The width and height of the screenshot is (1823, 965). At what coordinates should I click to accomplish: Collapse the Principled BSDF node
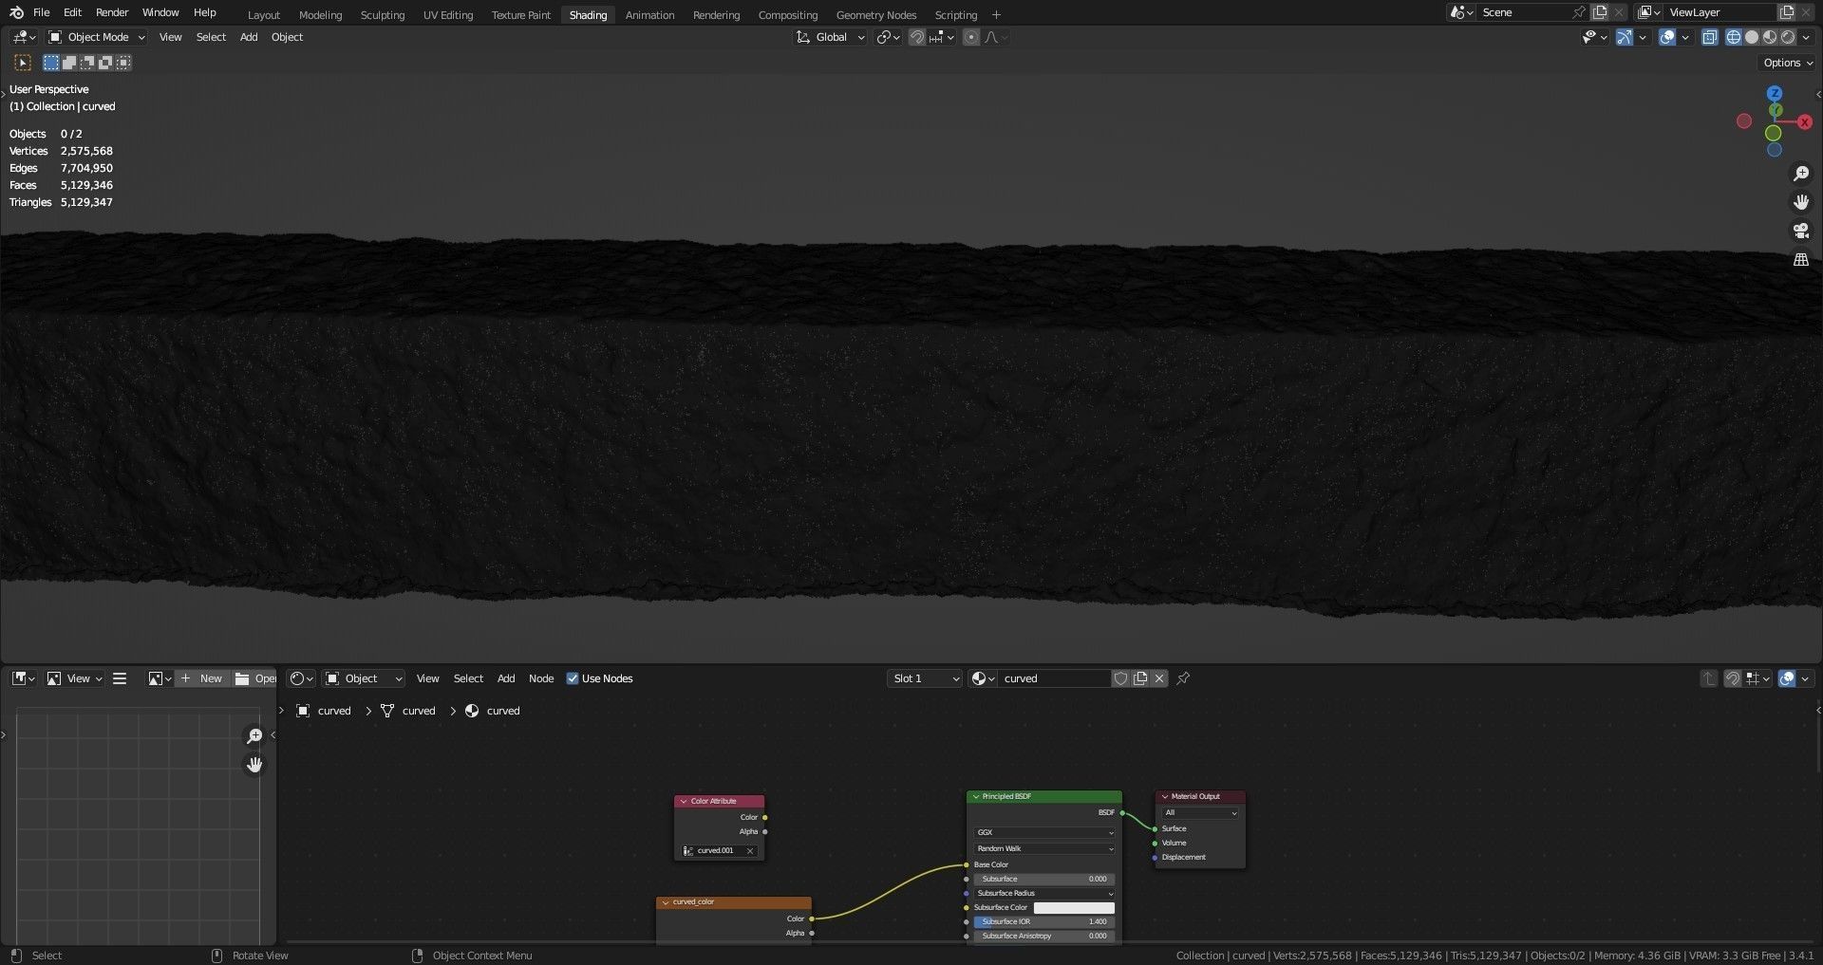coord(976,797)
